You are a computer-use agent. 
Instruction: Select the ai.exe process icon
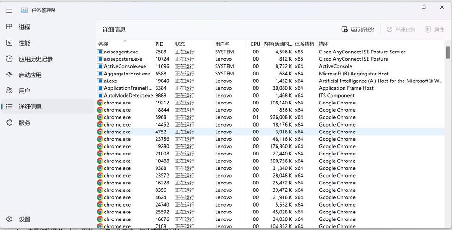[x=100, y=81]
